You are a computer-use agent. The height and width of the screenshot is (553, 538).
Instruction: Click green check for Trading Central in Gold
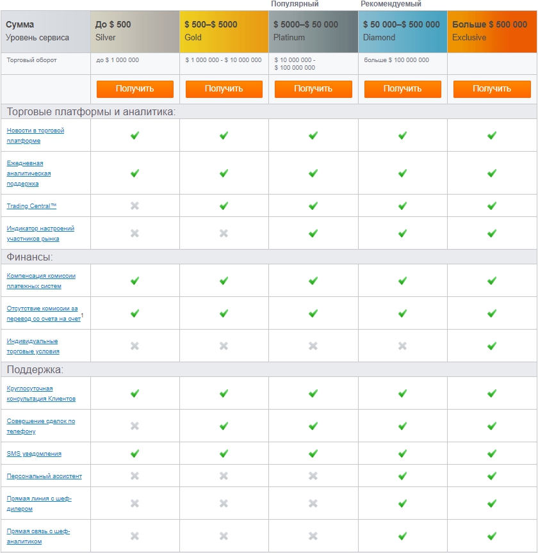pyautogui.click(x=224, y=205)
